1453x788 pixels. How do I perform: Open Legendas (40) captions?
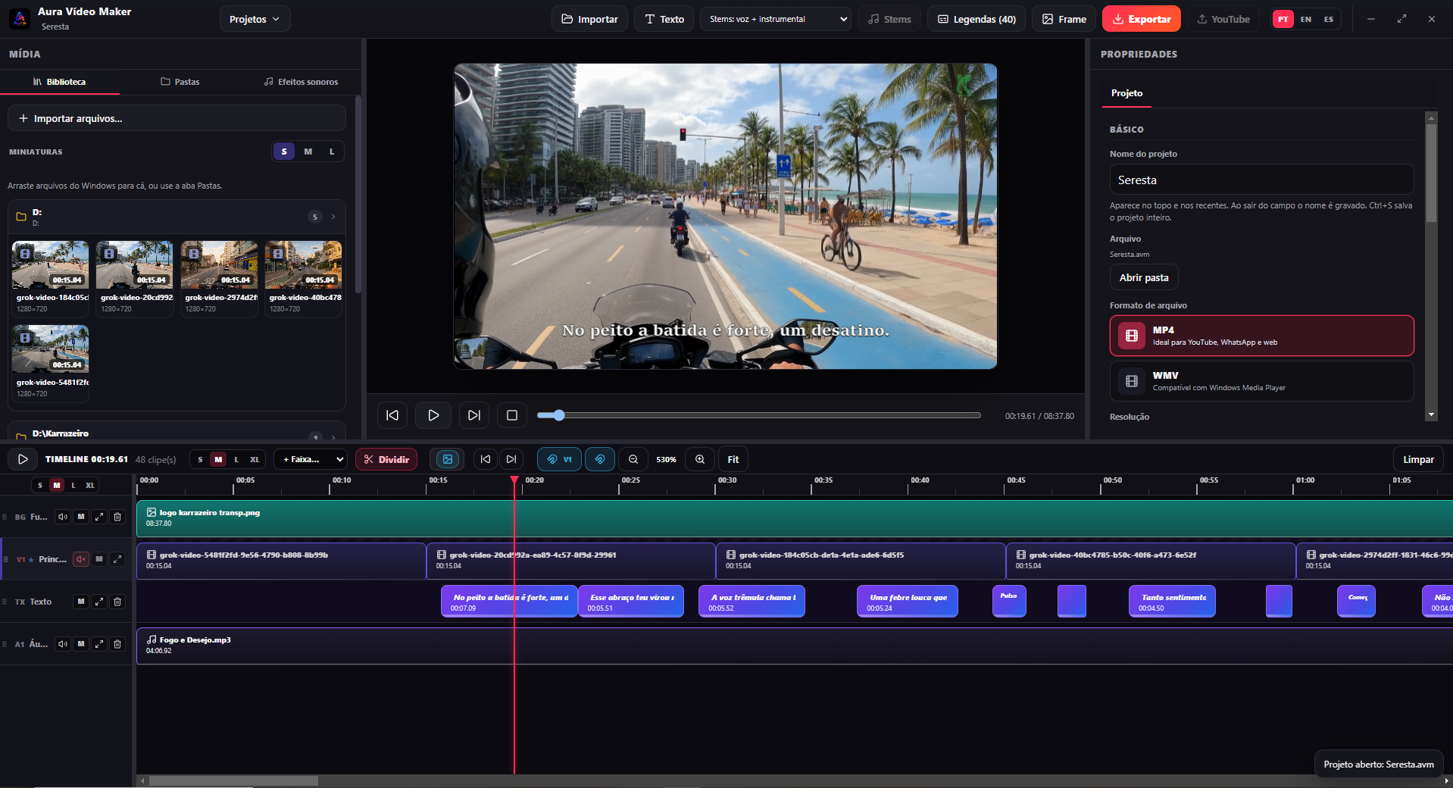coord(977,19)
